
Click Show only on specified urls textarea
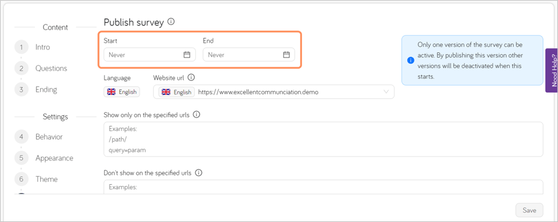(323, 139)
